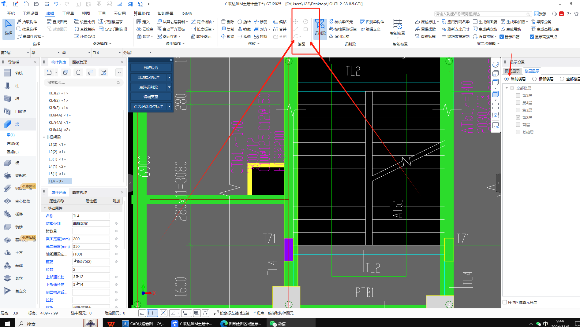
Task: Select the 全部楼层 radio button
Action: [562, 79]
